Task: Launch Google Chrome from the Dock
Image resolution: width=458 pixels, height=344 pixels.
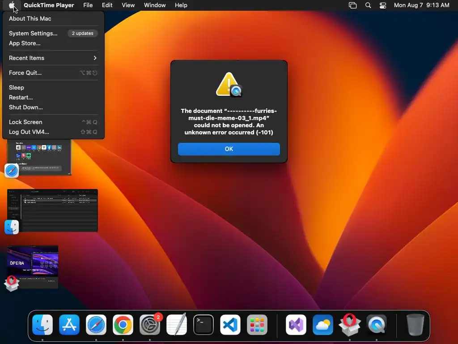Action: click(123, 325)
